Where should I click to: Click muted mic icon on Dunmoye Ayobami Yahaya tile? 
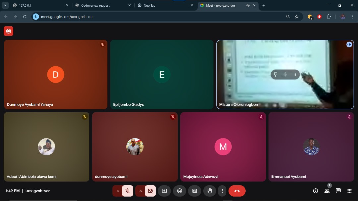tap(103, 44)
